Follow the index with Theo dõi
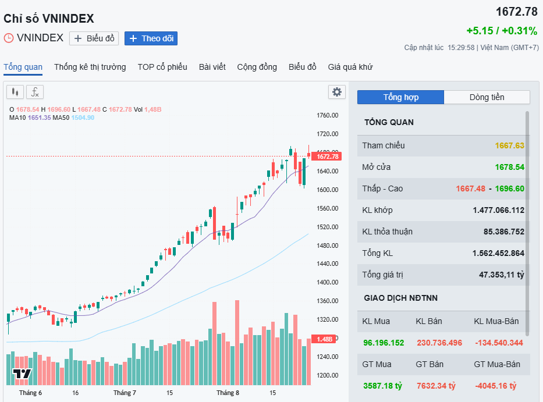The image size is (543, 402). 151,38
